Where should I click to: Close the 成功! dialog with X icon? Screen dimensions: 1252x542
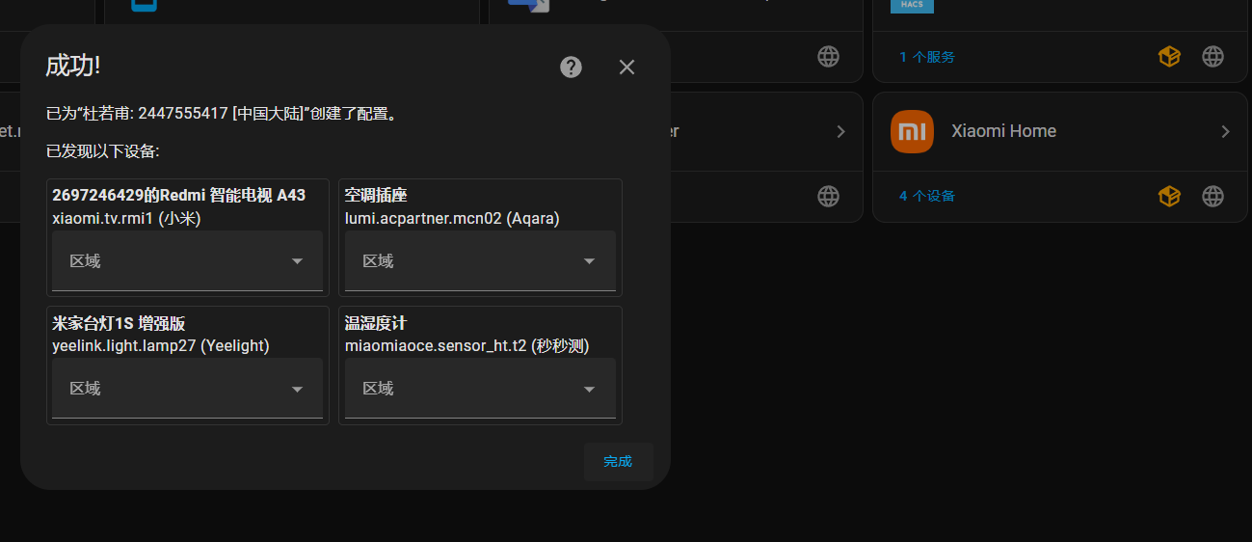(626, 67)
